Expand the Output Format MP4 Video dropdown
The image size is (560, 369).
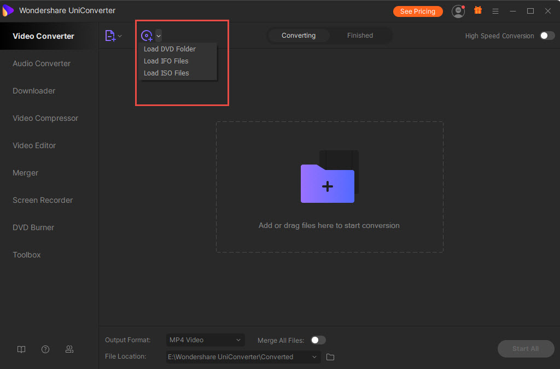205,340
